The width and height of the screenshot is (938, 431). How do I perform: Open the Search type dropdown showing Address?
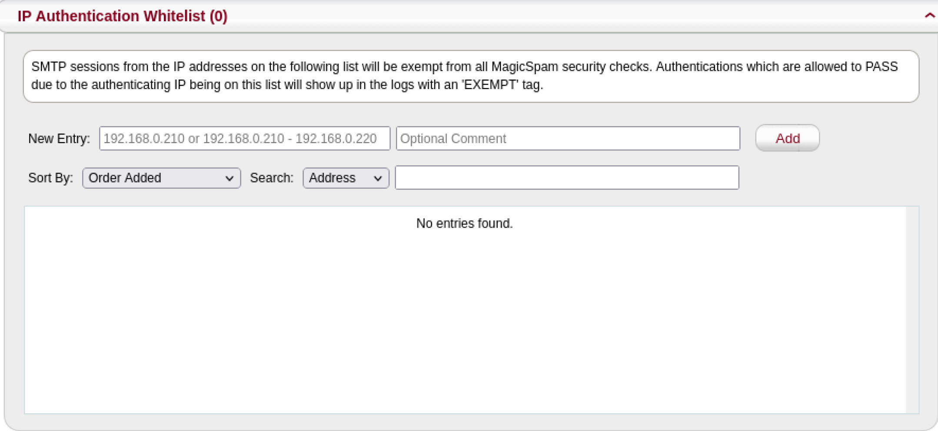pos(345,178)
